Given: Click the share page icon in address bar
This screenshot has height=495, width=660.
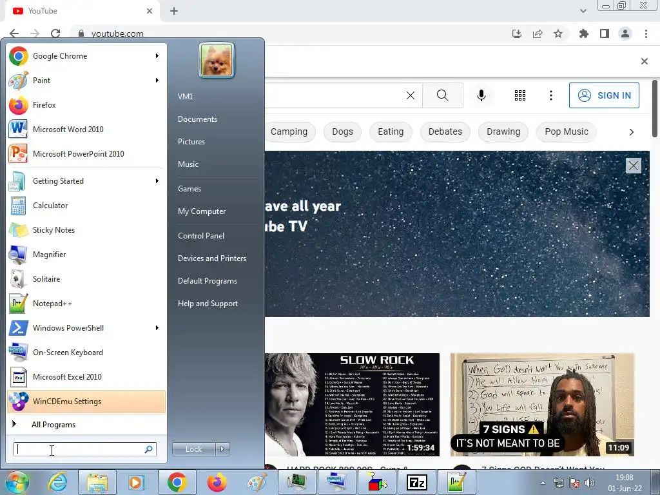Looking at the screenshot, I should [x=538, y=34].
